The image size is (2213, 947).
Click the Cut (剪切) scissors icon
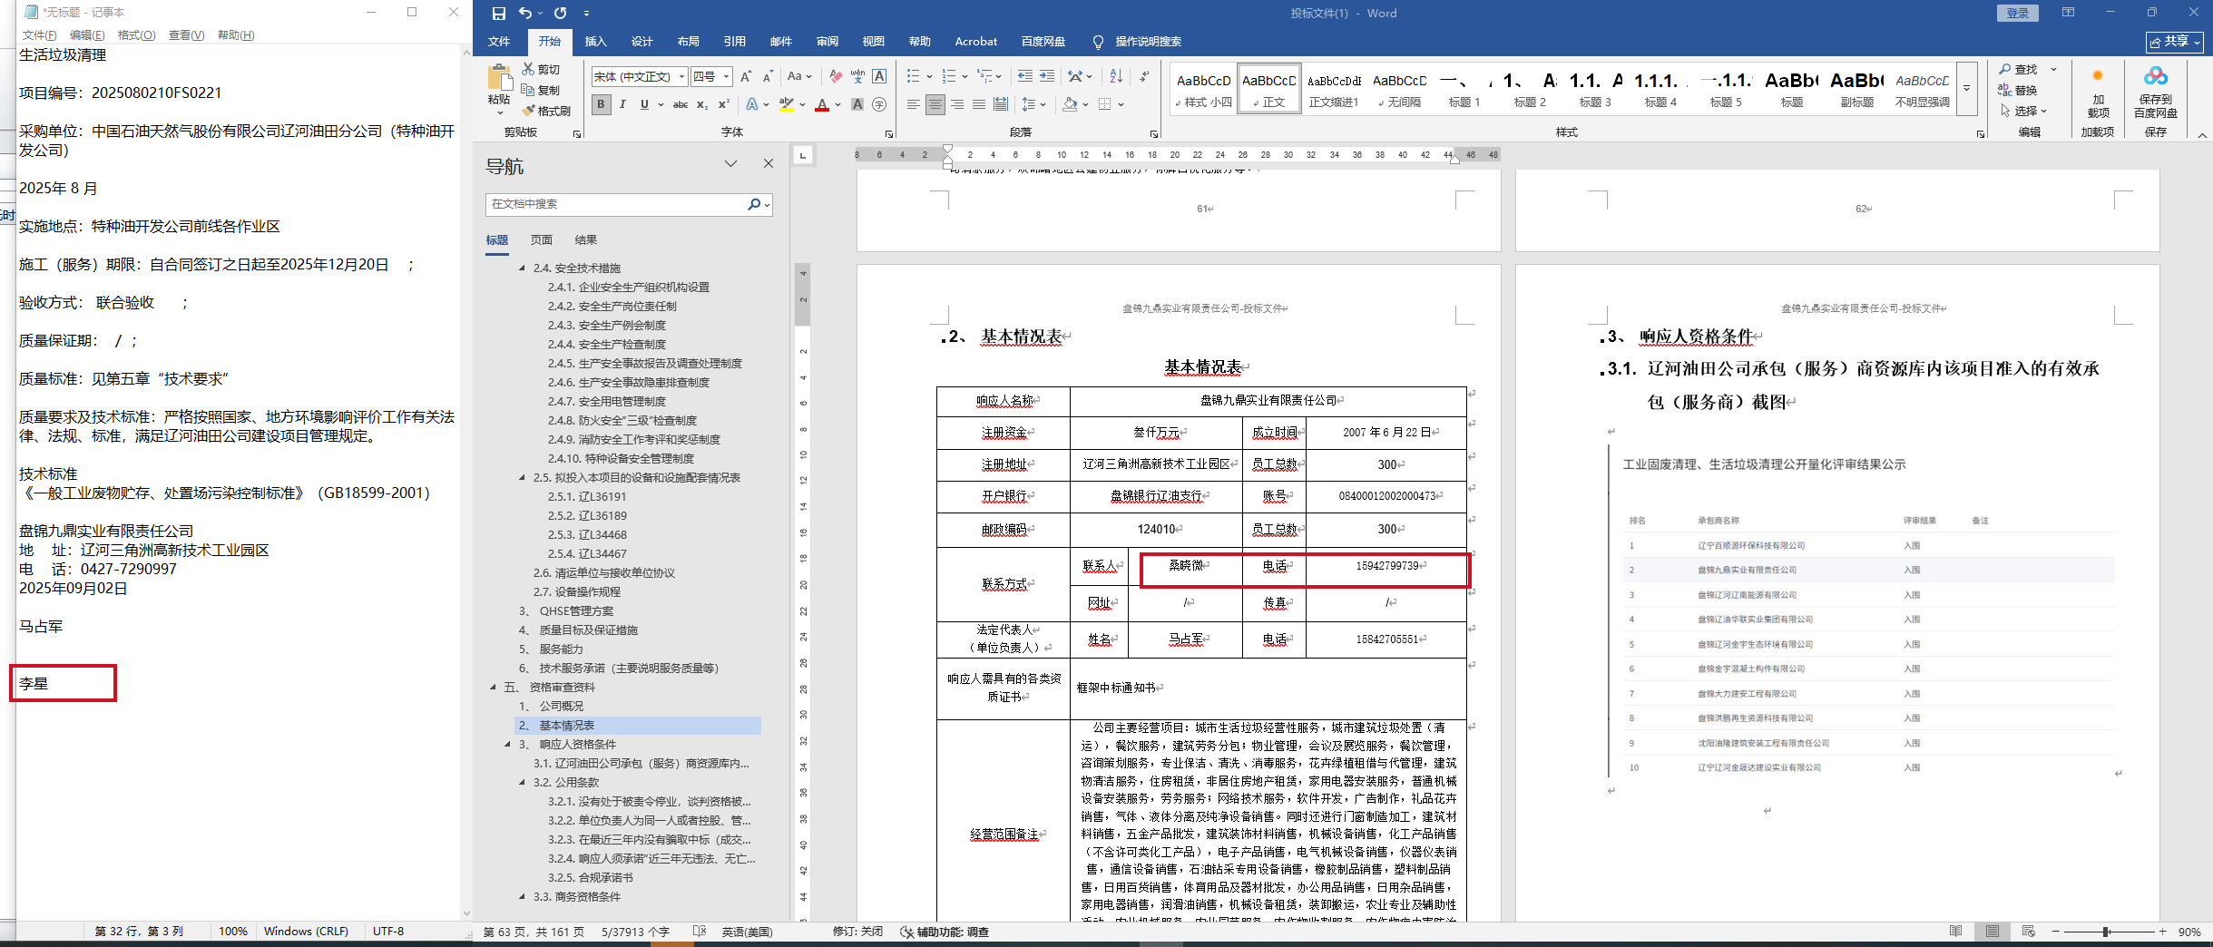pyautogui.click(x=529, y=69)
